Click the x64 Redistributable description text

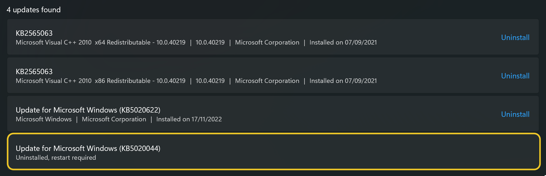click(100, 42)
